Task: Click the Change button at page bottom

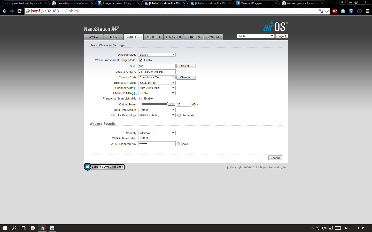Action: coord(275,158)
